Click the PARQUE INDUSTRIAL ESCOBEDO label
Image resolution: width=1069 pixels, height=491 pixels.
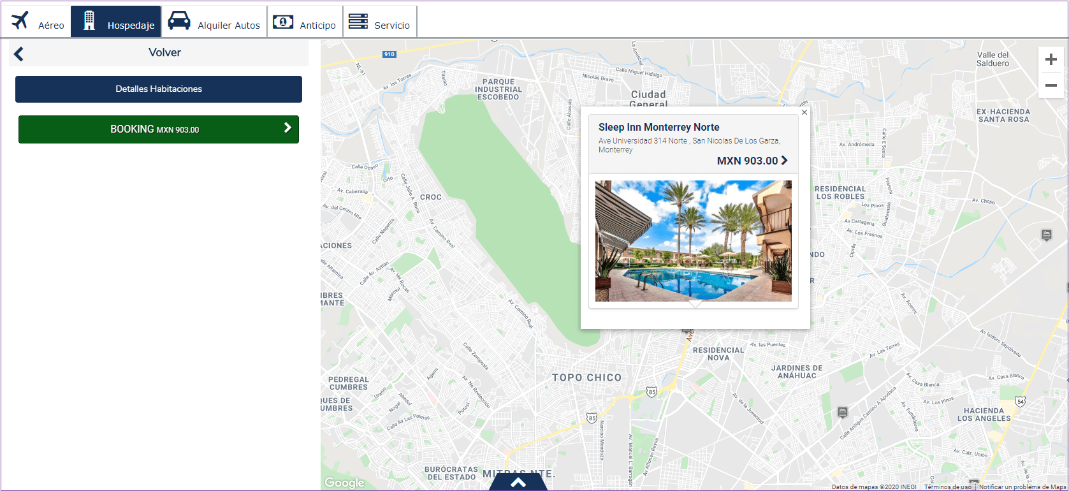coord(498,89)
